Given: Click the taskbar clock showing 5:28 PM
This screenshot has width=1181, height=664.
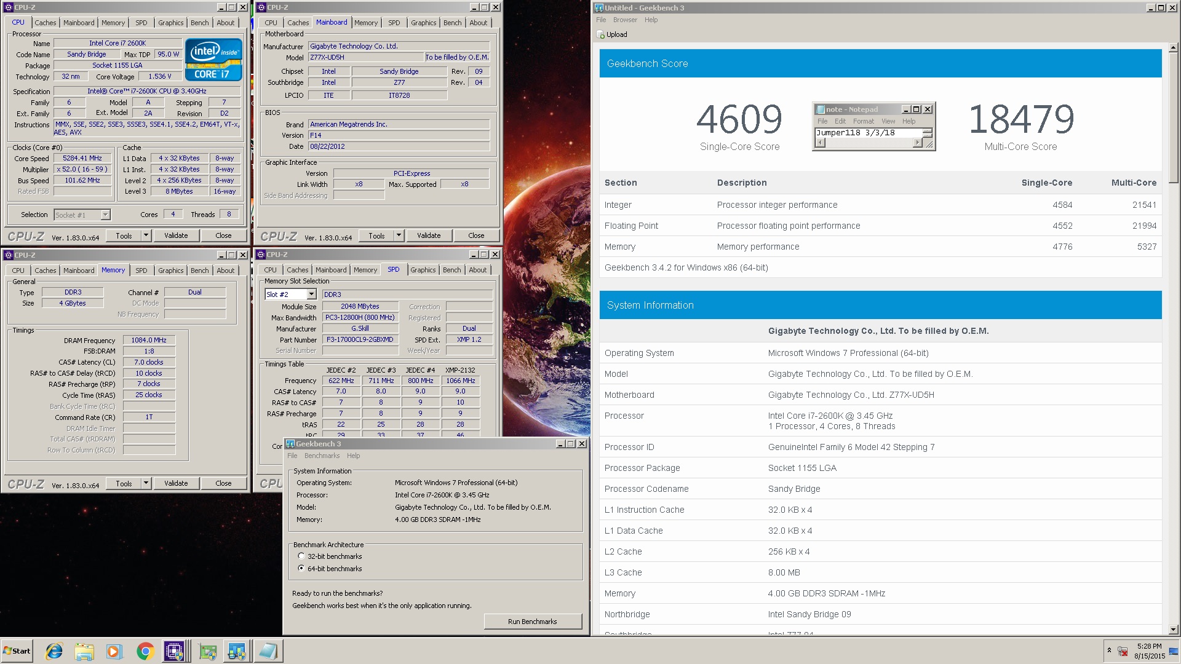Looking at the screenshot, I should pyautogui.click(x=1149, y=651).
